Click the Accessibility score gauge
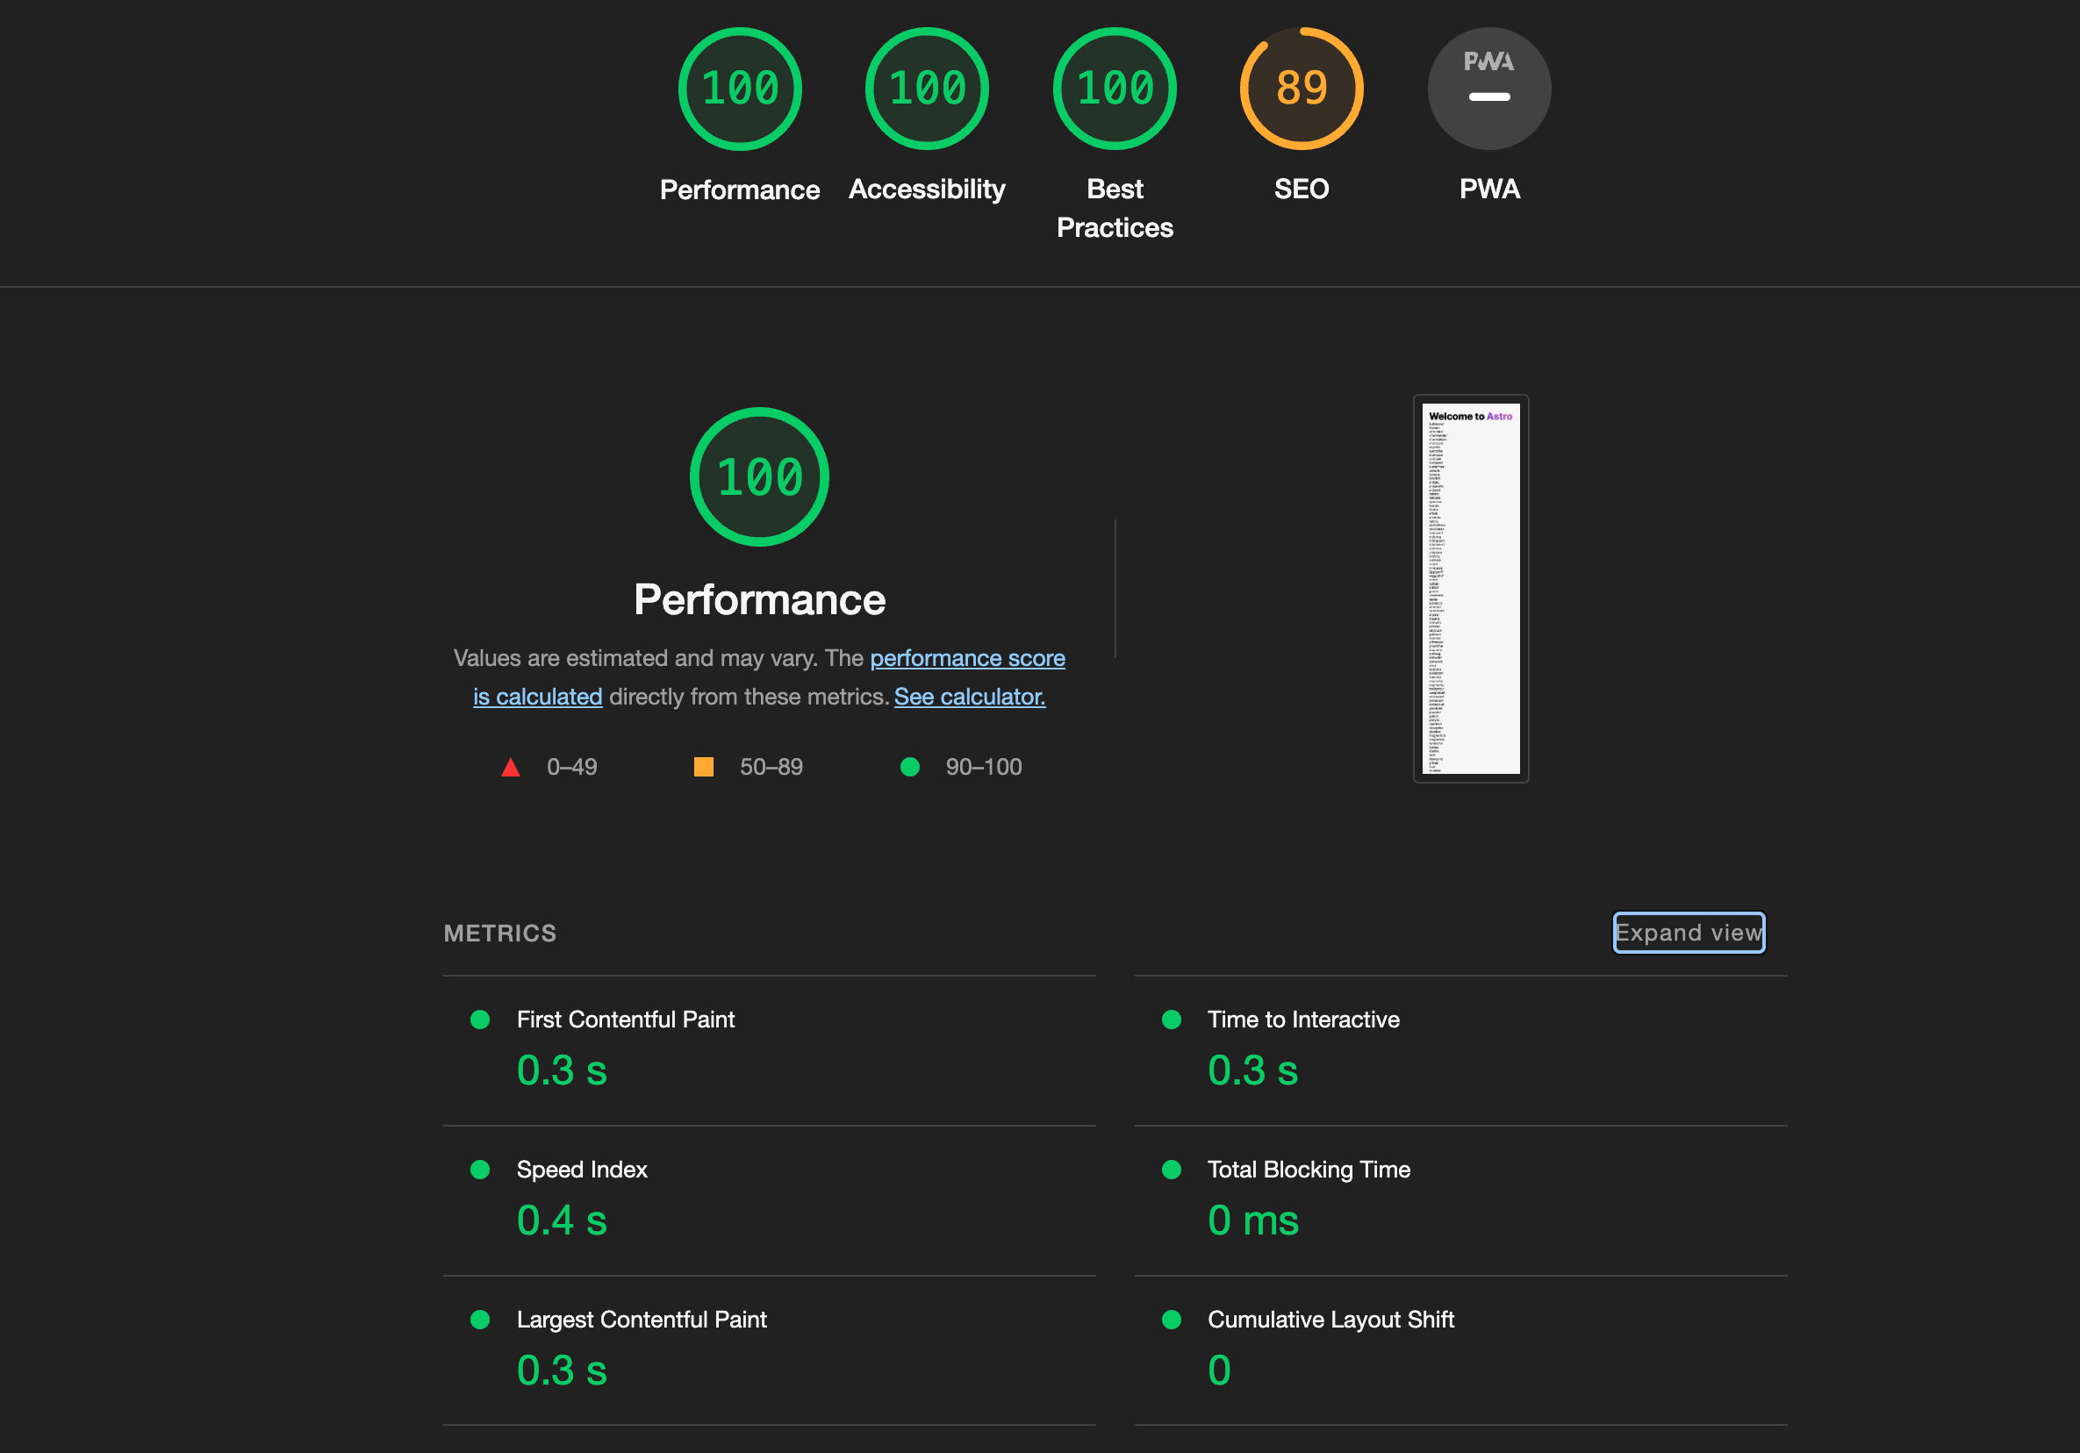 [926, 89]
